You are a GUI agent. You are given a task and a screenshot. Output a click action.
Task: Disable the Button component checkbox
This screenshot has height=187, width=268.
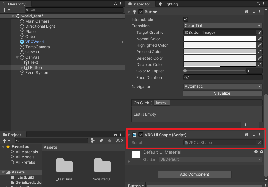141,12
